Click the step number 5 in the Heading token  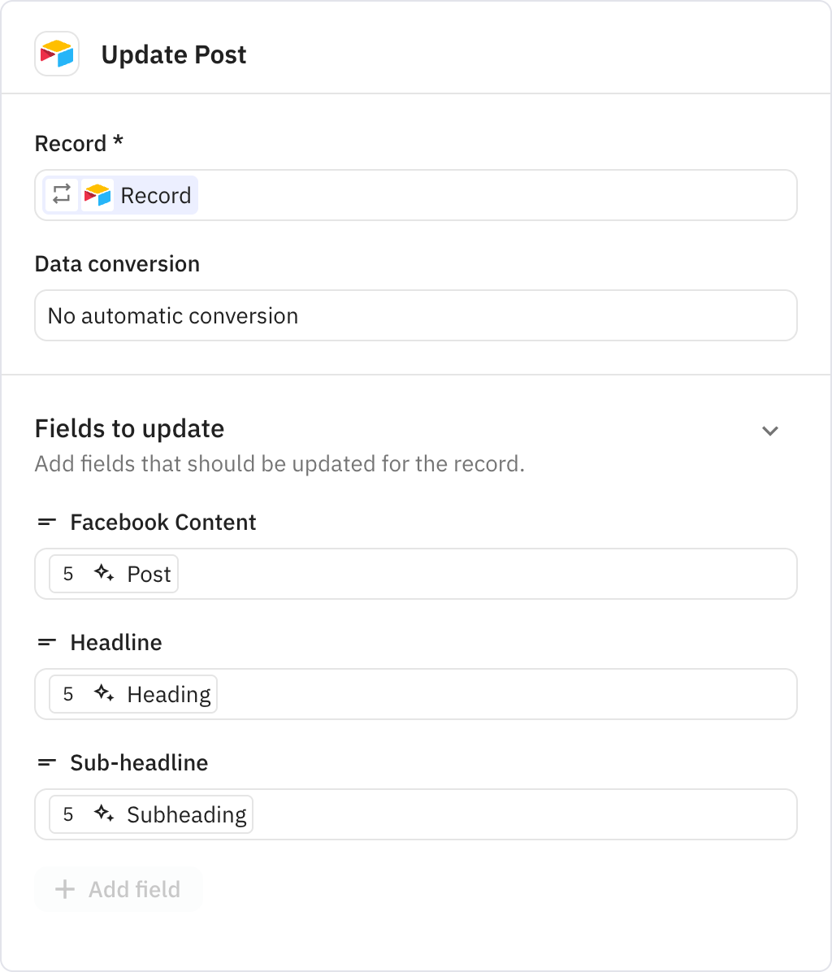click(69, 694)
